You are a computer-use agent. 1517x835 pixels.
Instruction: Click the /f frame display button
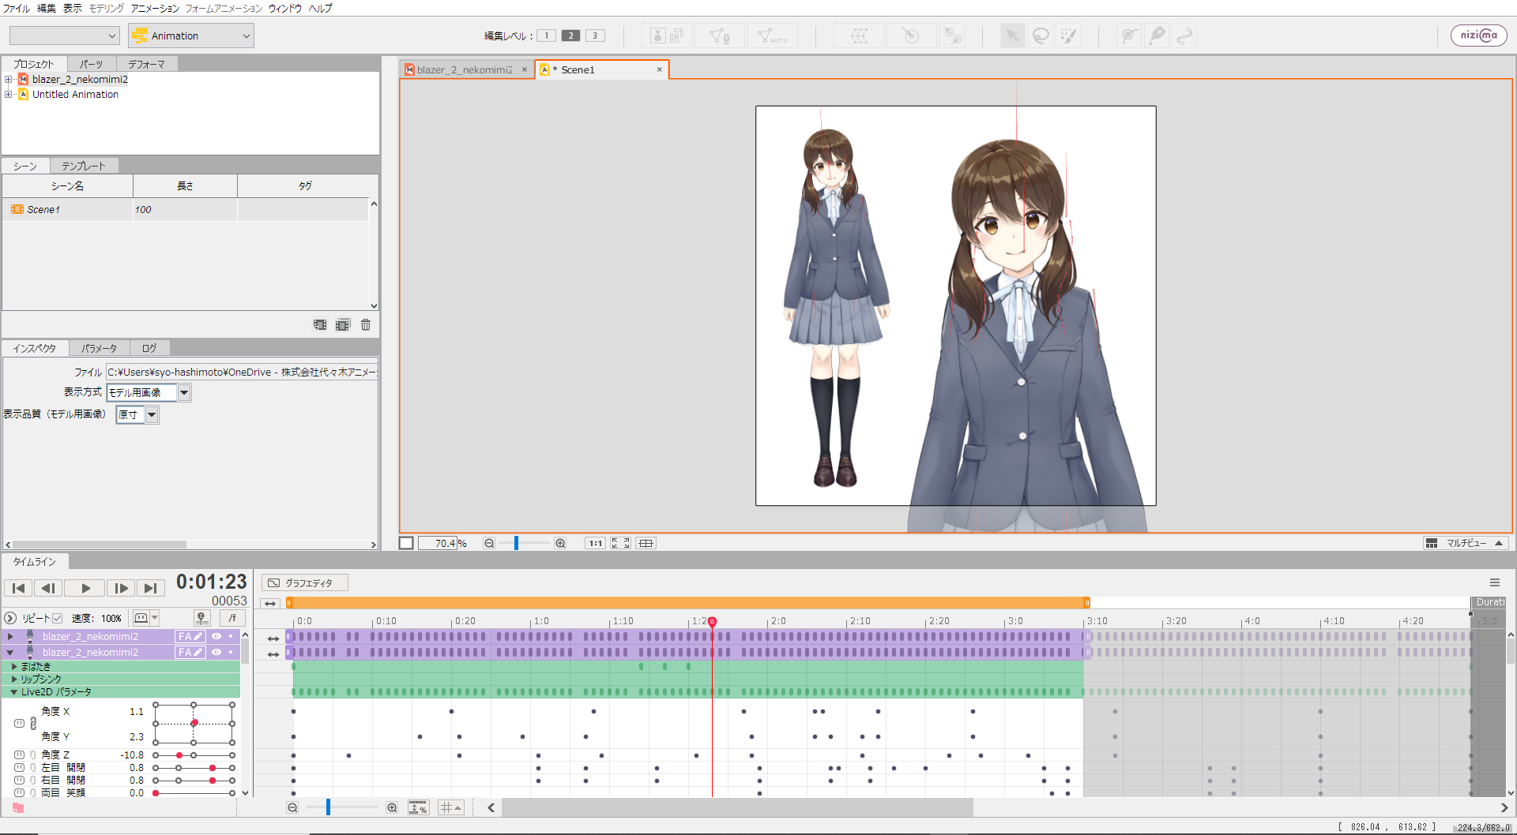pos(232,618)
